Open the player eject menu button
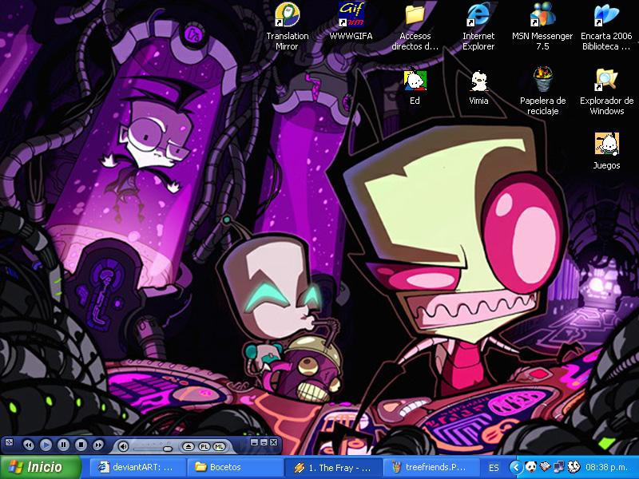 point(188,446)
